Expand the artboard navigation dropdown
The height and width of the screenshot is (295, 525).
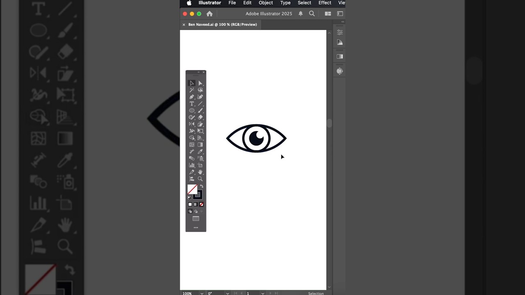pos(262,293)
